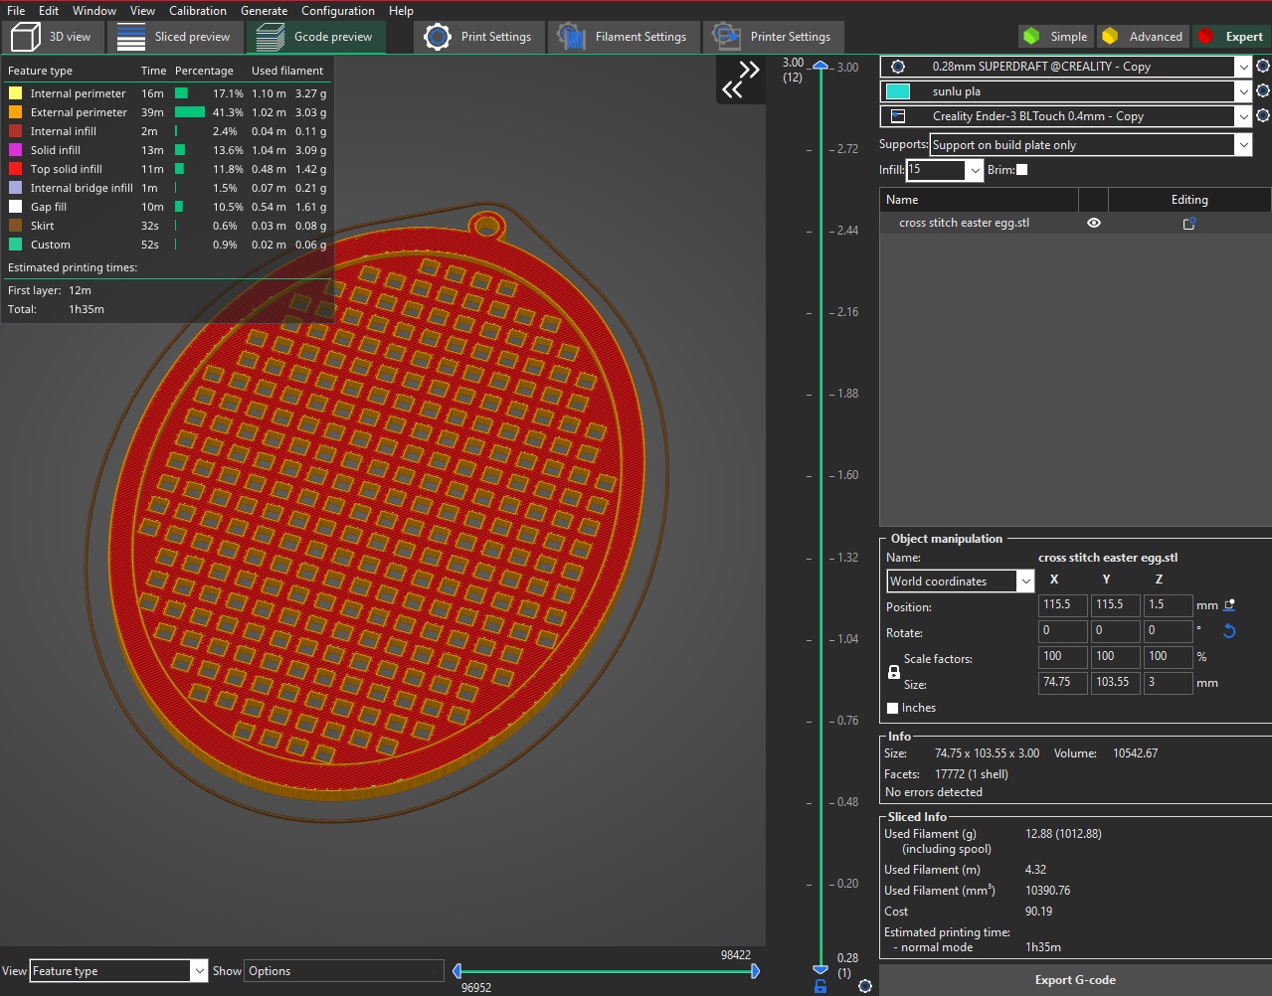Enable the Inches checkbox
Viewport: 1272px width, 996px height.
point(892,708)
